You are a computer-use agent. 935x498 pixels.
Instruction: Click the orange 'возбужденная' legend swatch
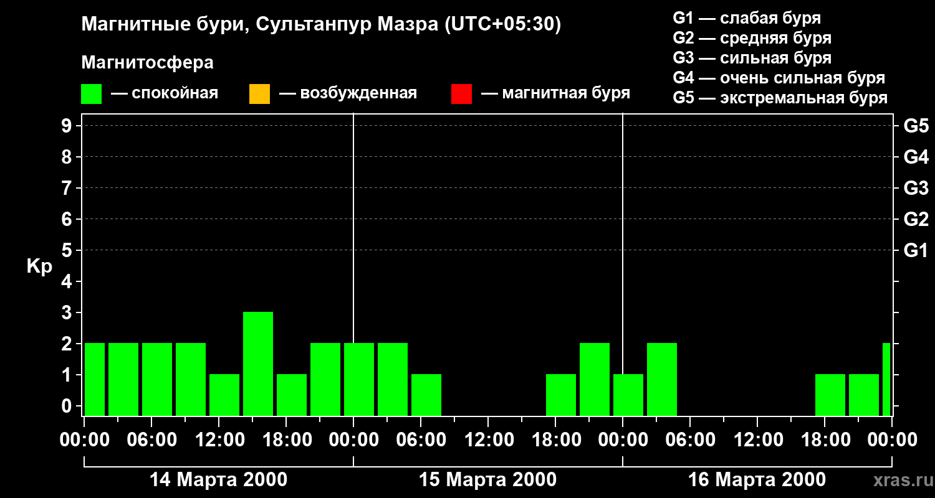(x=259, y=93)
